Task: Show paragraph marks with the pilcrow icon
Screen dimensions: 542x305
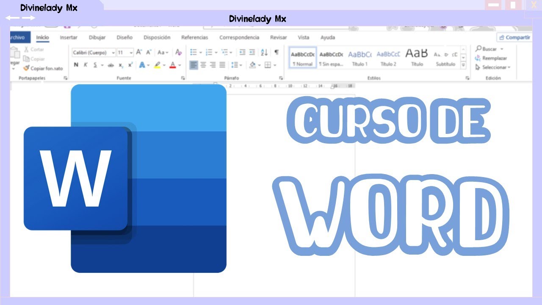Action: tap(277, 53)
